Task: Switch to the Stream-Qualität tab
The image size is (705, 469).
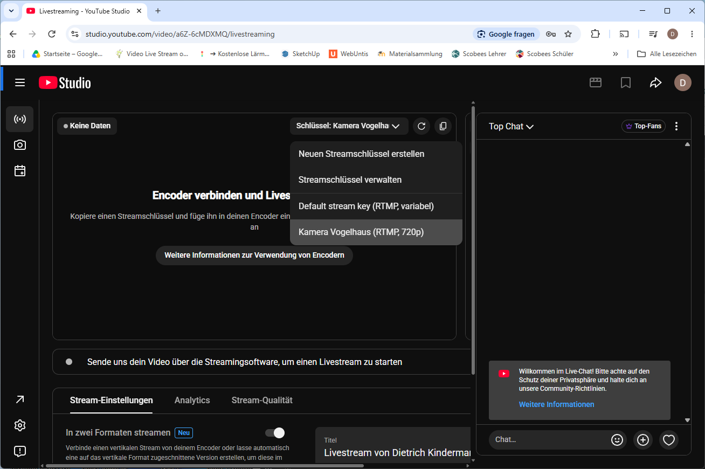Action: point(262,401)
